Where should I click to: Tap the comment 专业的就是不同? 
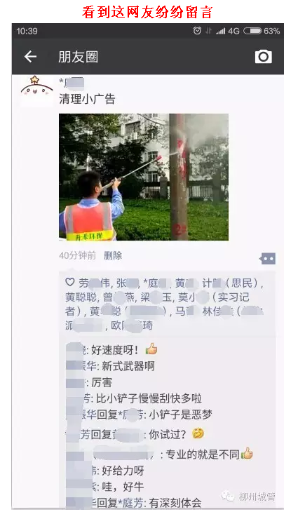click(x=203, y=454)
